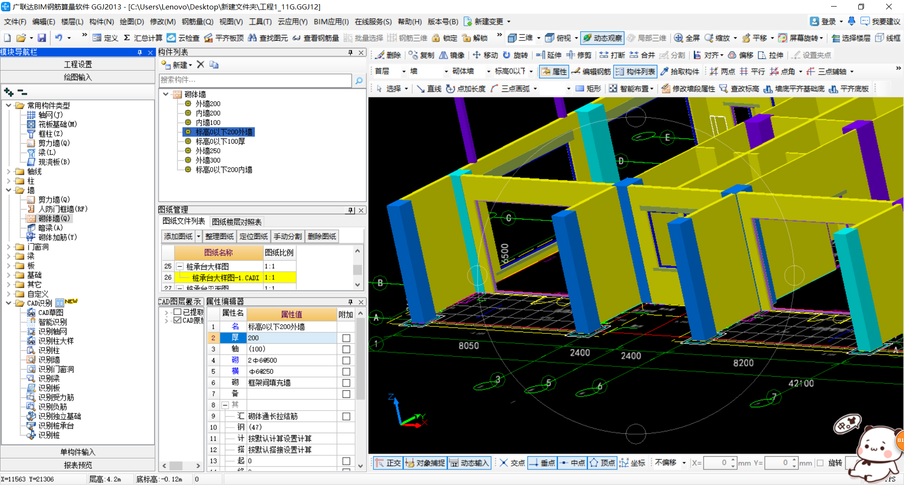
Task: Delete component with X icon in 构件列表
Action: (201, 65)
